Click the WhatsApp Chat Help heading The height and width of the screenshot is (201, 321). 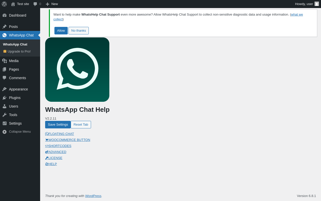[x=77, y=110]
